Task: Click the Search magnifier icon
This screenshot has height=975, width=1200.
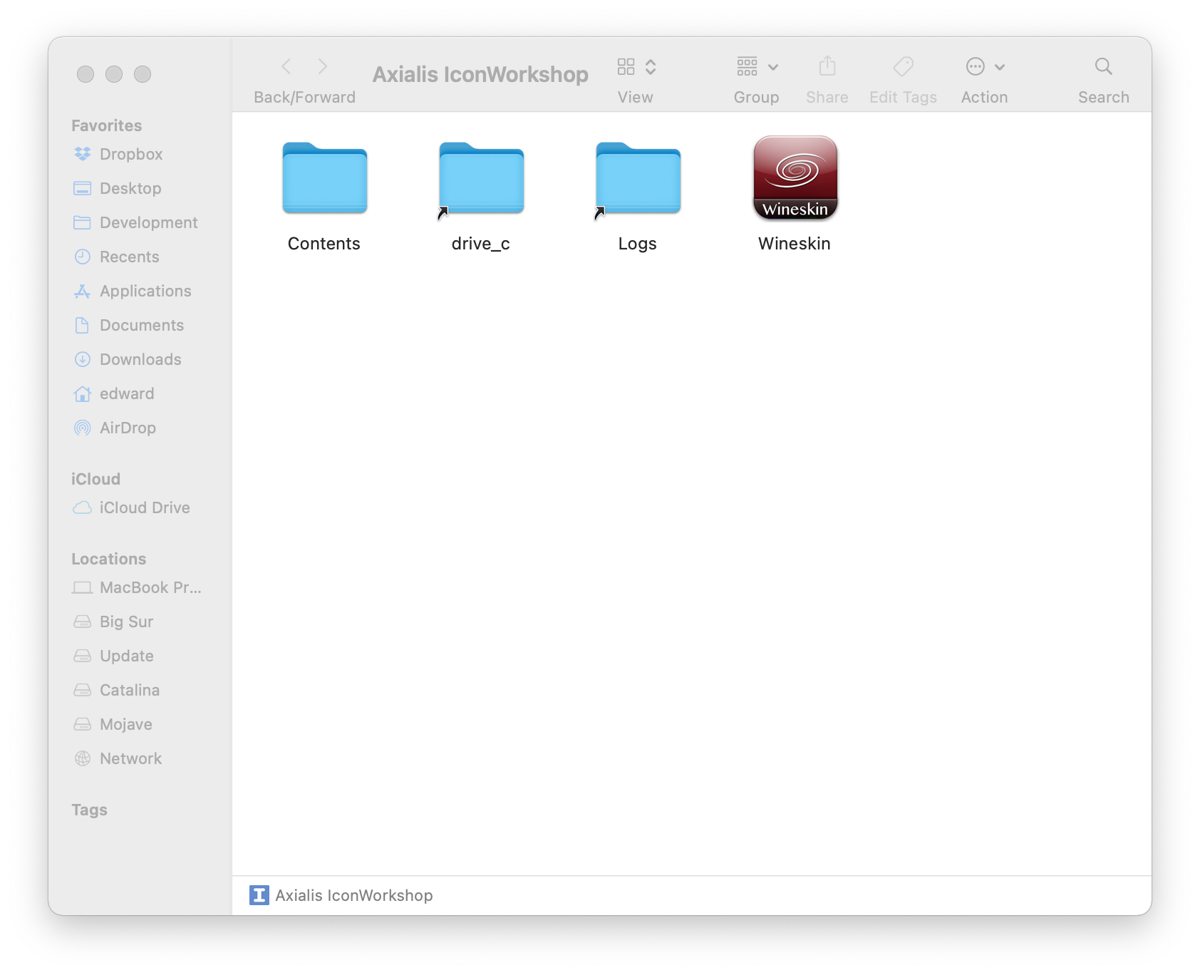Action: 1104,67
